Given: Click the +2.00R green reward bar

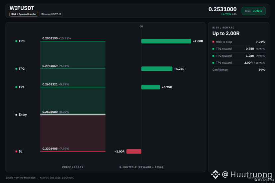Looking at the screenshot, I should click(x=166, y=41).
